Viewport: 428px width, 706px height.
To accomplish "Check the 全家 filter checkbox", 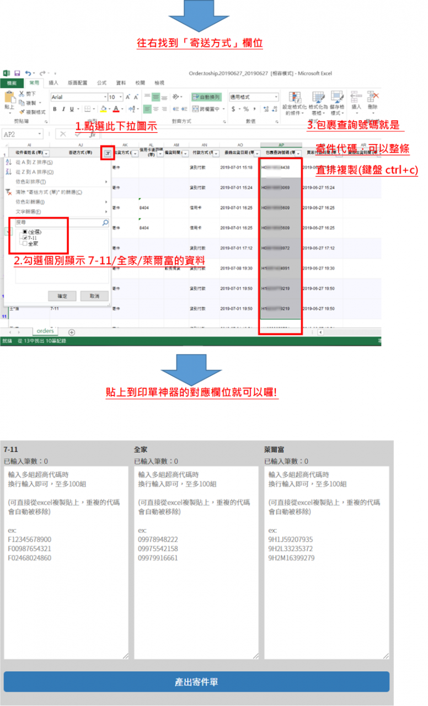I will coord(25,243).
